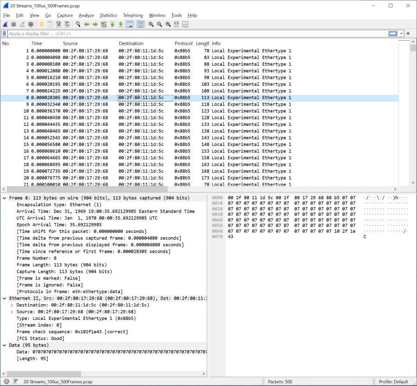Sort packets by the Protocol column header

[x=183, y=44]
